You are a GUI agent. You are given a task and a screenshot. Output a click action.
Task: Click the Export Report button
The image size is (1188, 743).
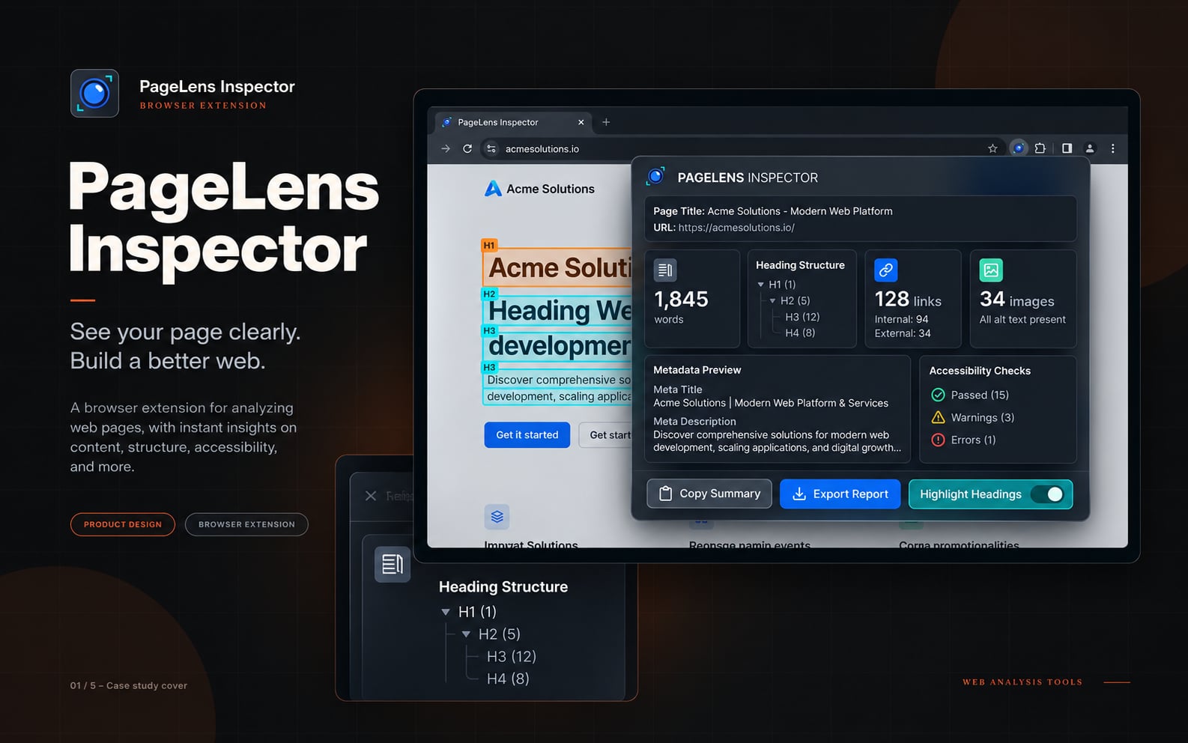(840, 494)
